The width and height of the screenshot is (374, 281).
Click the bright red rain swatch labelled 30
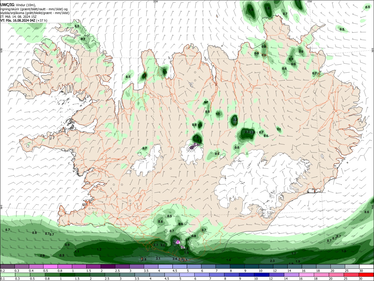366,275
